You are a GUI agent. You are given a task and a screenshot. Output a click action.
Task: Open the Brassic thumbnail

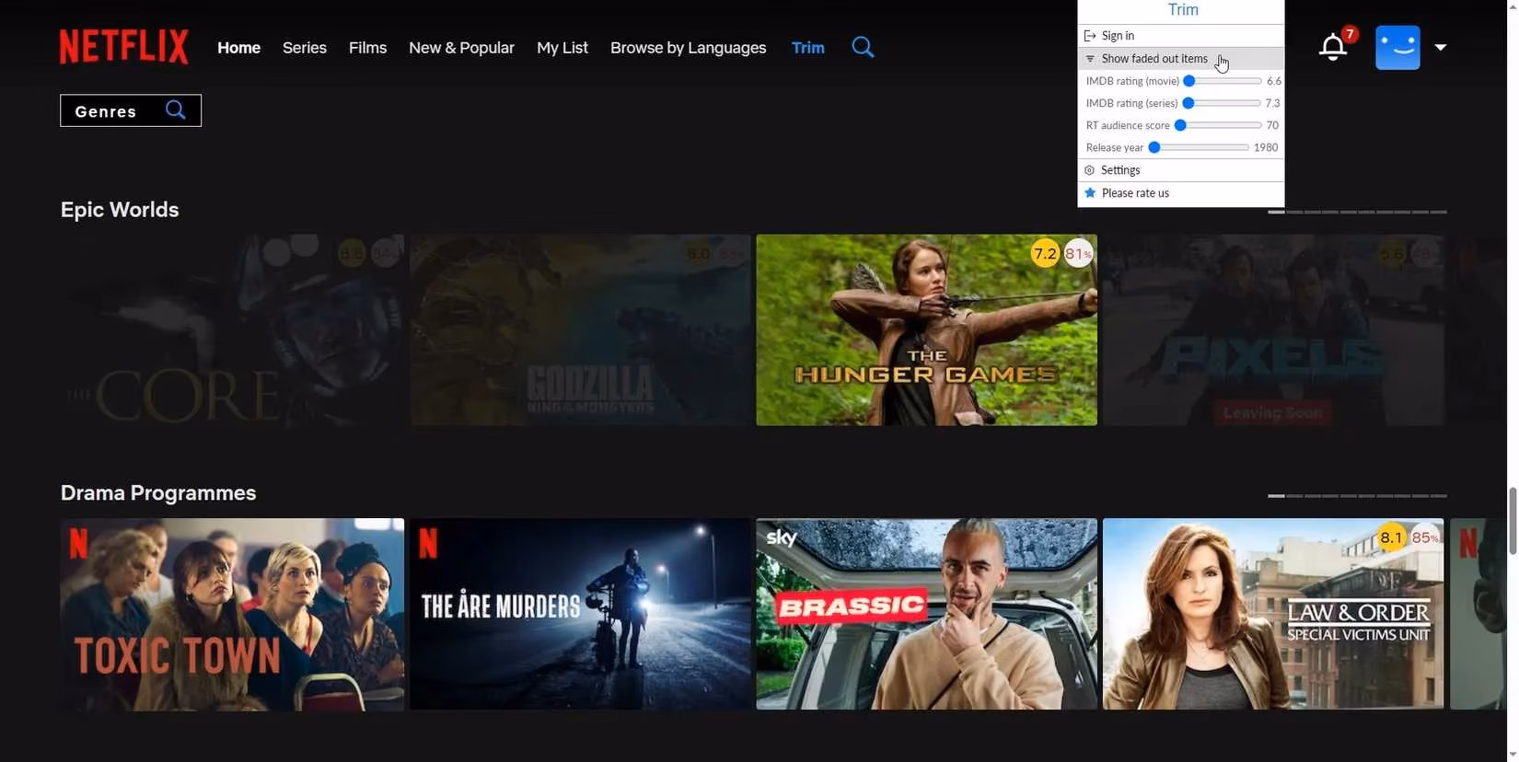click(926, 614)
